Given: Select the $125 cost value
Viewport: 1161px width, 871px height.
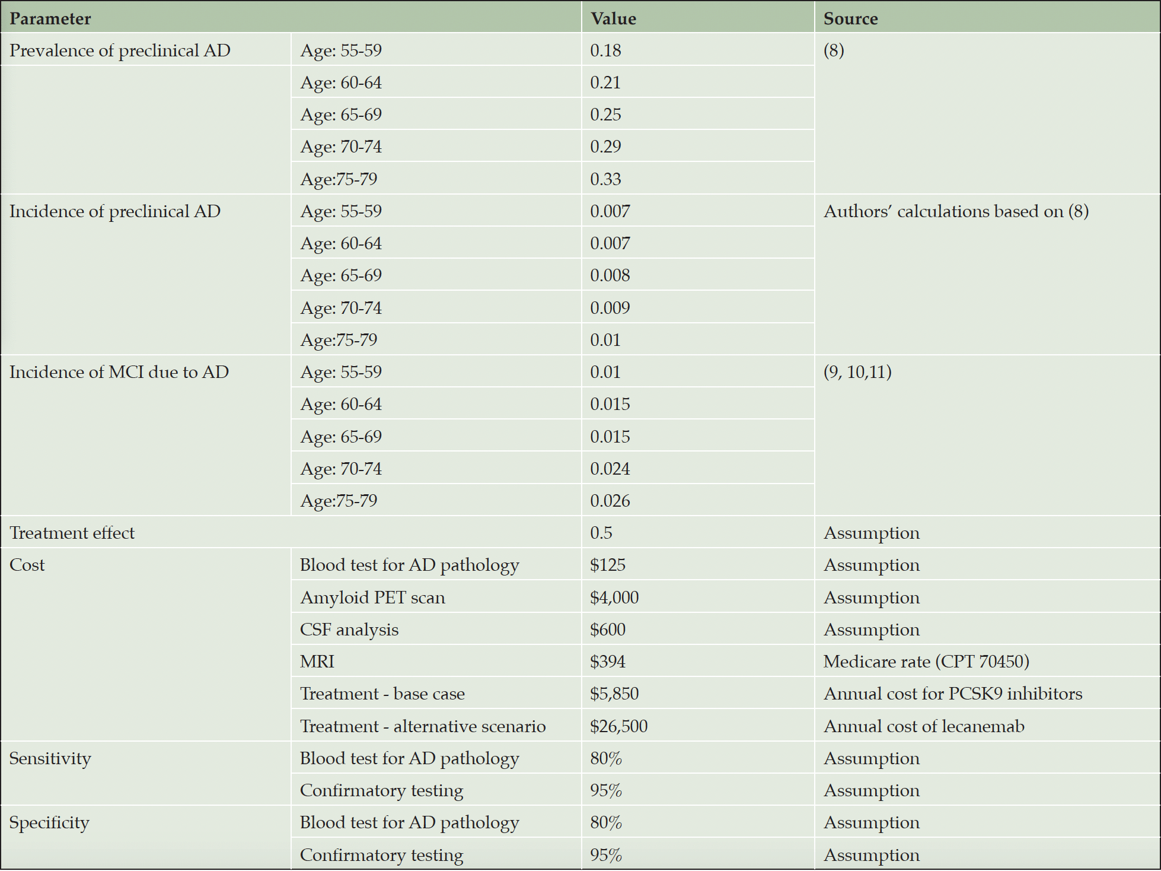Looking at the screenshot, I should pyautogui.click(x=608, y=565).
